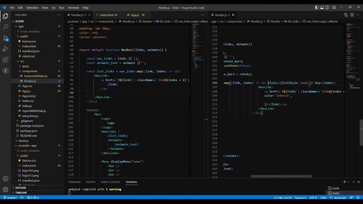Open the Selection menu
363x204 pixels.
(32, 7)
